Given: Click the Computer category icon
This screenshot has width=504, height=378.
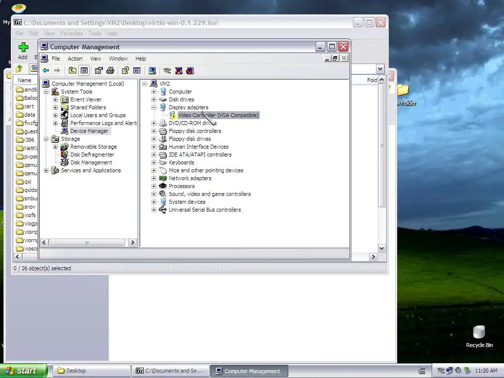Looking at the screenshot, I should point(163,92).
